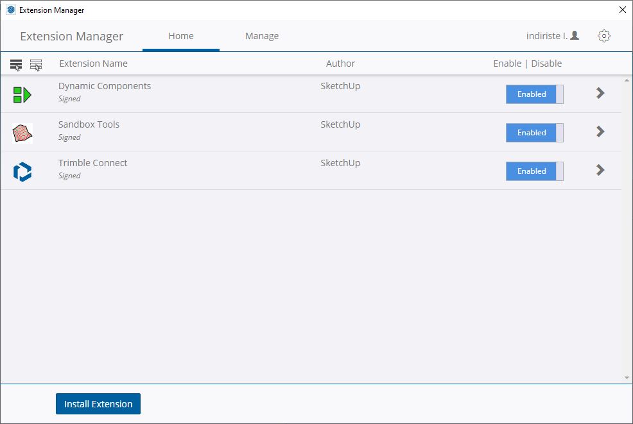Viewport: 633px width, 424px height.
Task: Click Signed label under Dynamic Components
Action: 69,99
